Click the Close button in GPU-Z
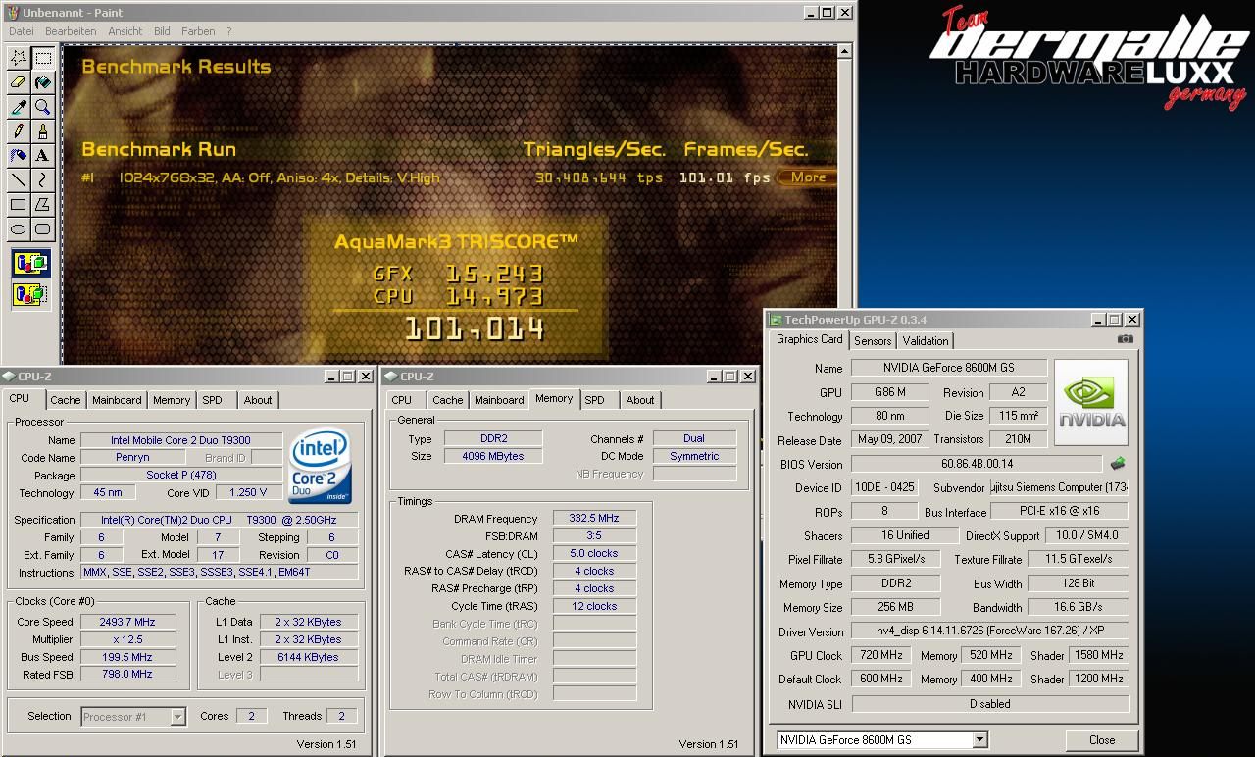The height and width of the screenshot is (757, 1255). pyautogui.click(x=1102, y=740)
